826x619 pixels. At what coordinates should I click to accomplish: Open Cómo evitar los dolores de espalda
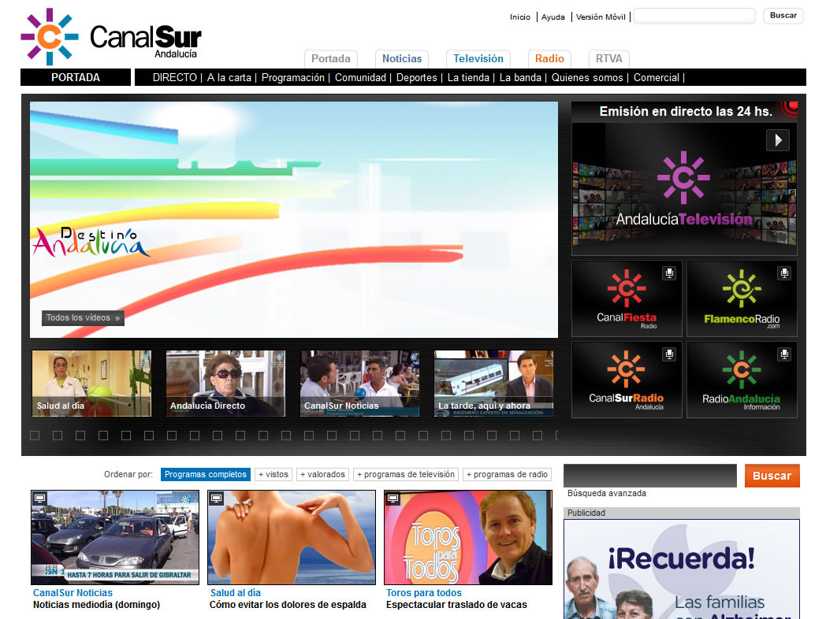pyautogui.click(x=288, y=605)
